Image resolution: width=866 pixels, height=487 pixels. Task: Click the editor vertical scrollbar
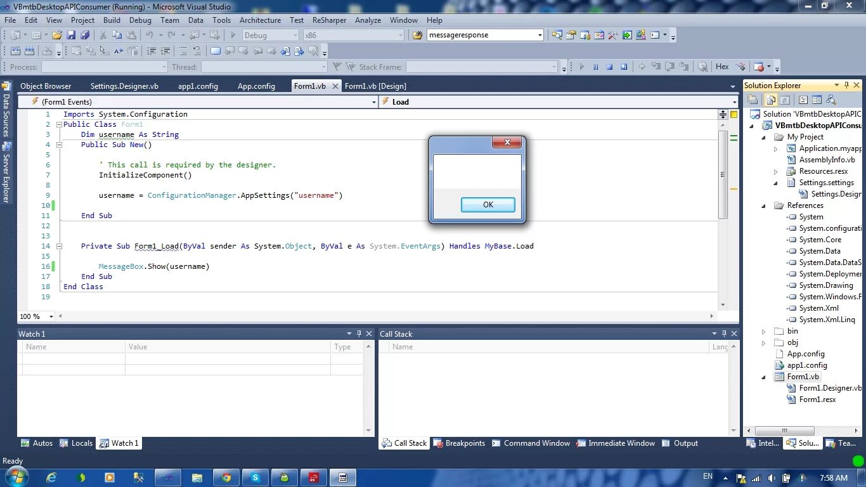click(x=723, y=174)
